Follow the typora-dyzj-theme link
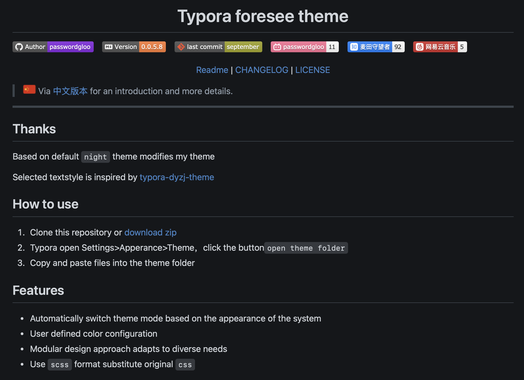The height and width of the screenshot is (380, 524). [177, 177]
